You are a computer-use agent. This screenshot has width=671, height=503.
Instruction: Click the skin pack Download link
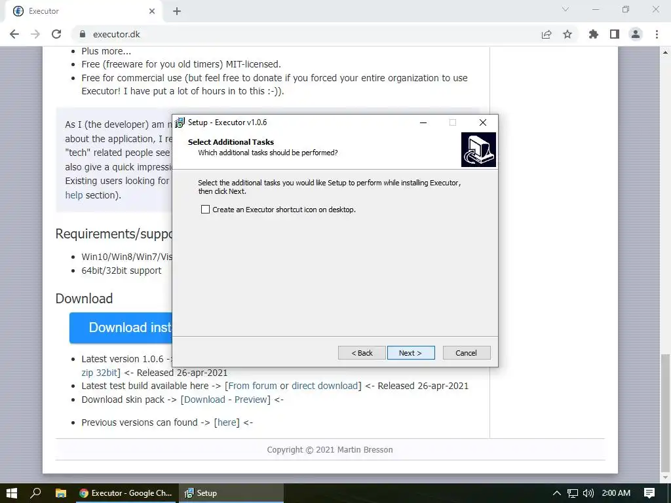[204, 400]
